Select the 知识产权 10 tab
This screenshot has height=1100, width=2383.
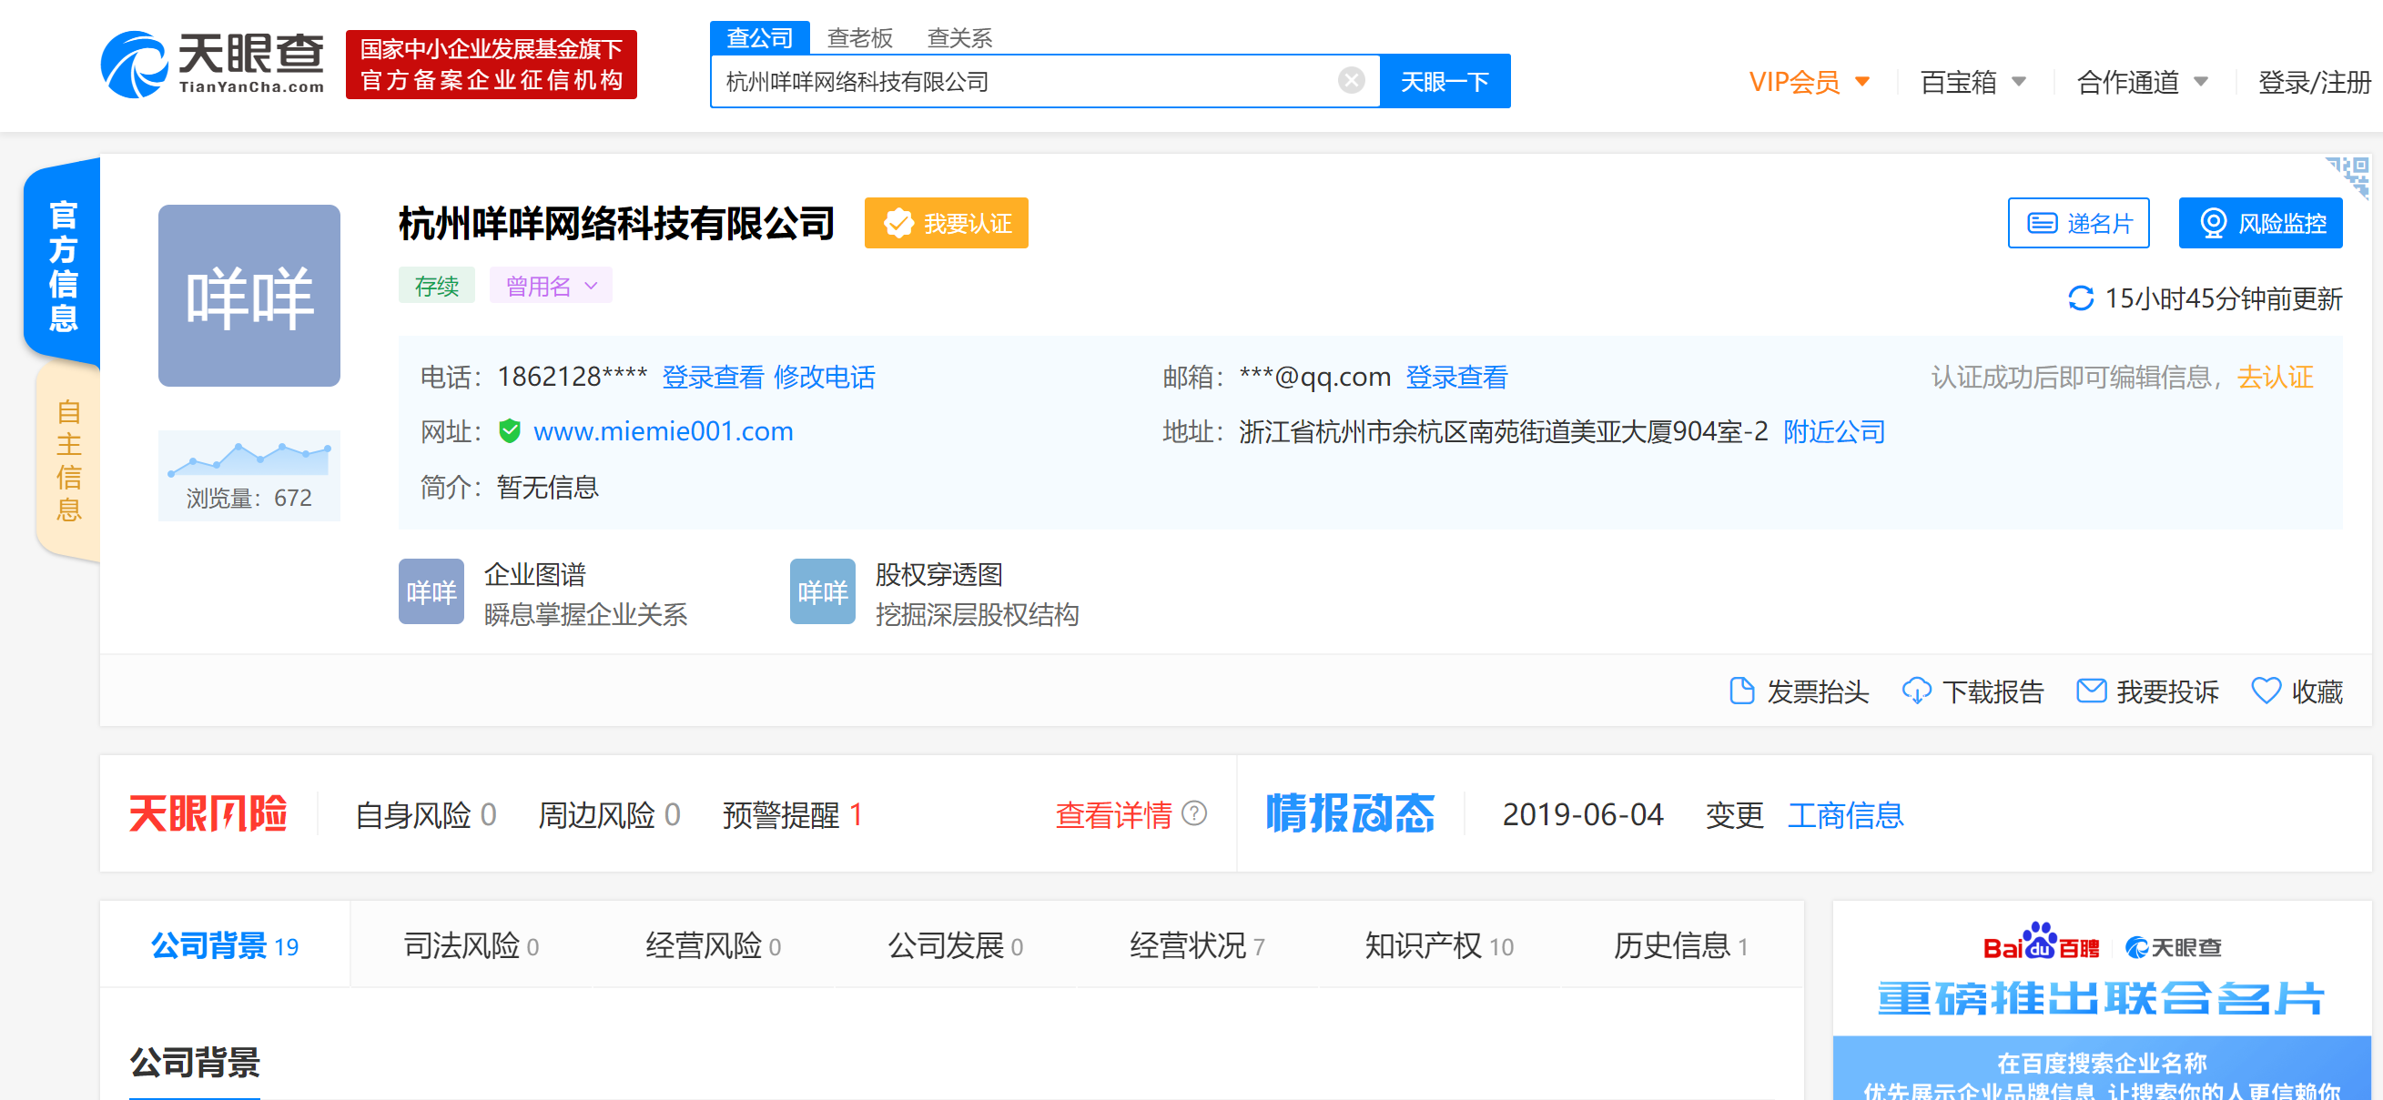(x=1439, y=945)
